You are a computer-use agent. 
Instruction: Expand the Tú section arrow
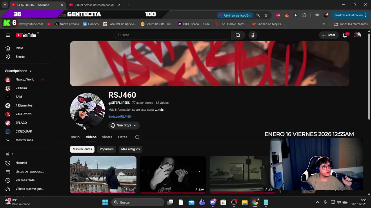12,154
